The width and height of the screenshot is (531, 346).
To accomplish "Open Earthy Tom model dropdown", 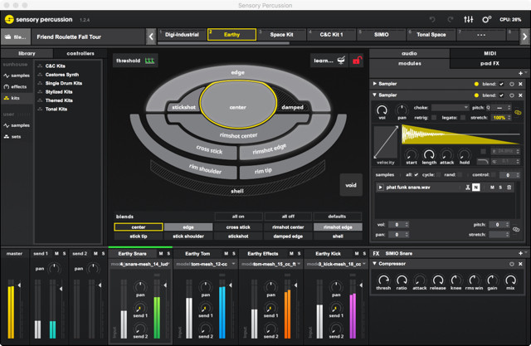I will (x=205, y=264).
